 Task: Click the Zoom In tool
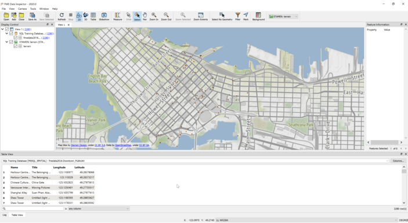tap(154, 17)
